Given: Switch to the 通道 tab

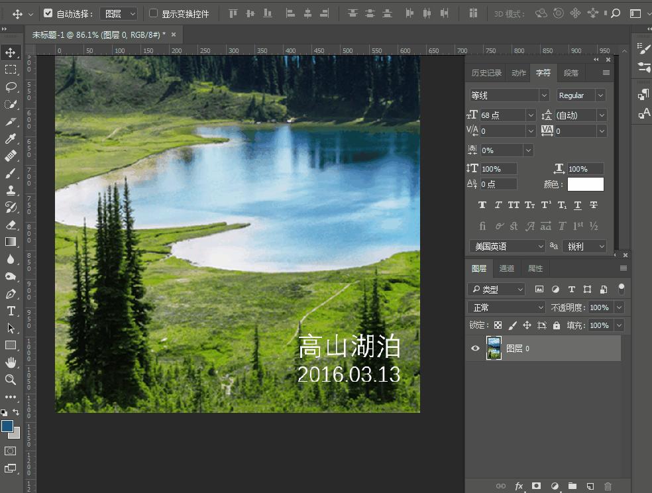Looking at the screenshot, I should point(506,268).
